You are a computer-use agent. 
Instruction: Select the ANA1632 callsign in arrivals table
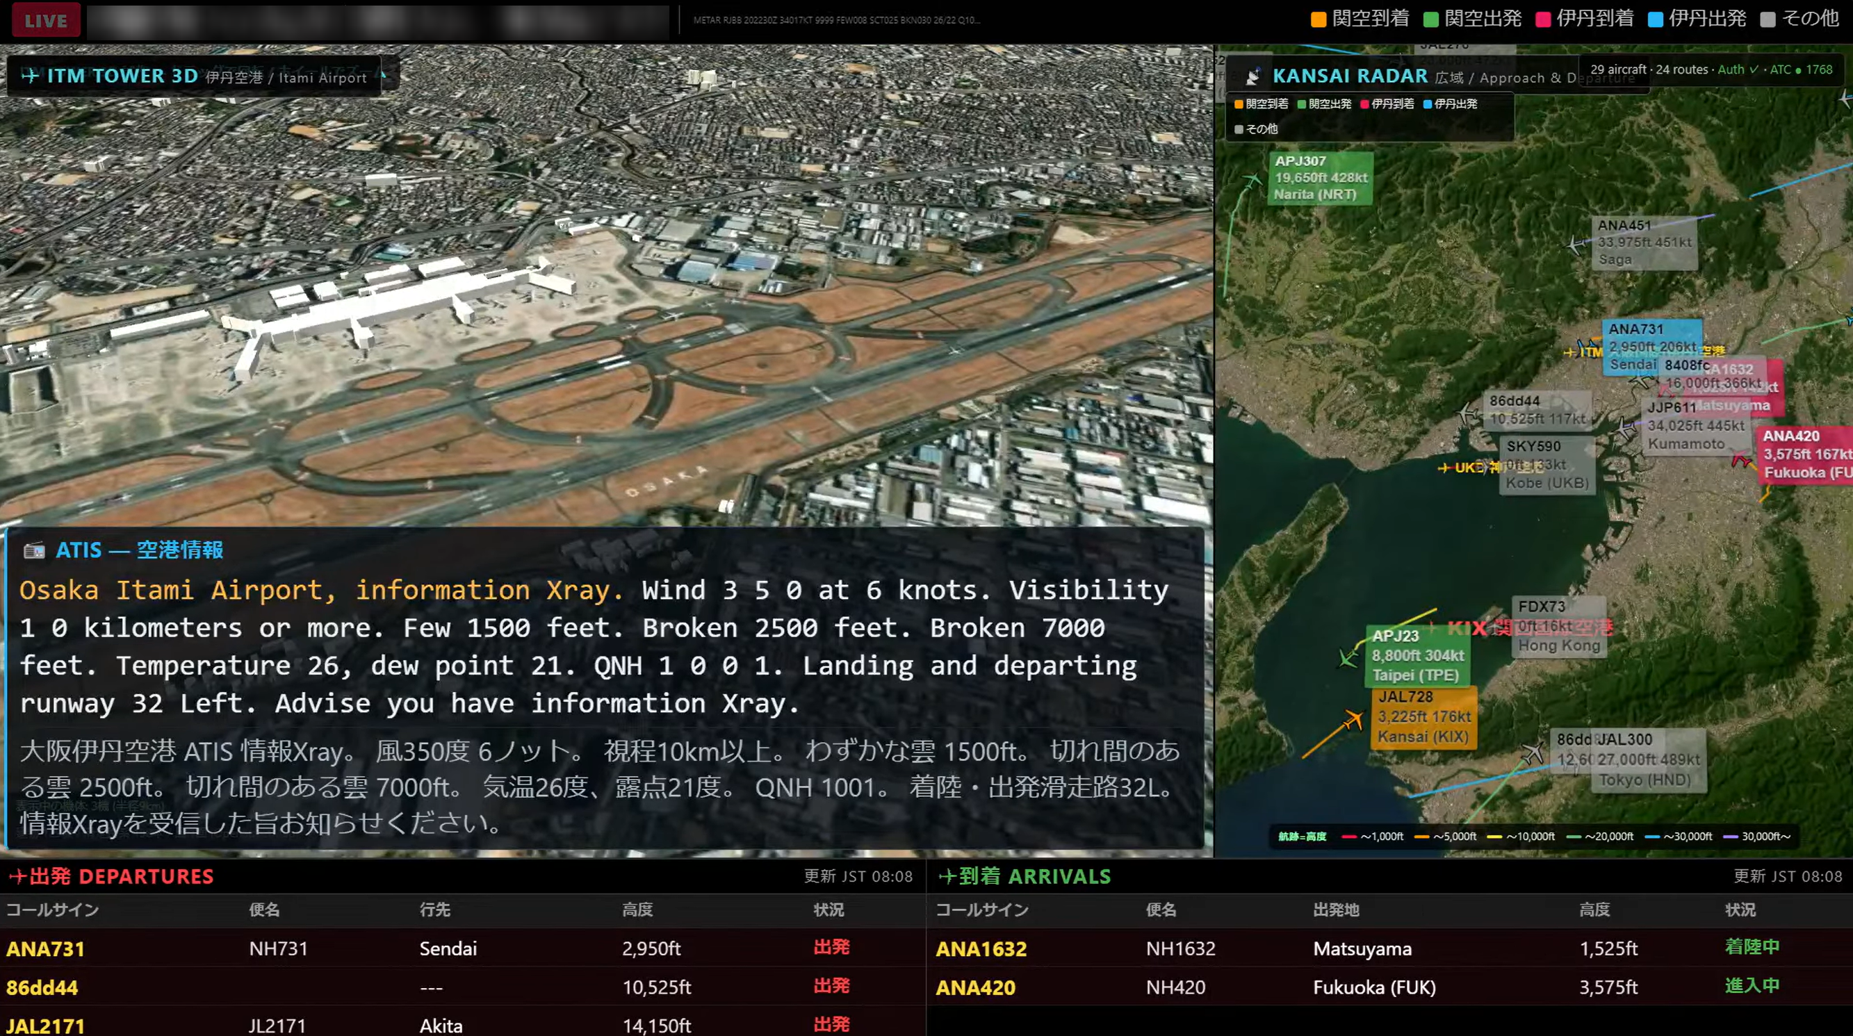(981, 949)
